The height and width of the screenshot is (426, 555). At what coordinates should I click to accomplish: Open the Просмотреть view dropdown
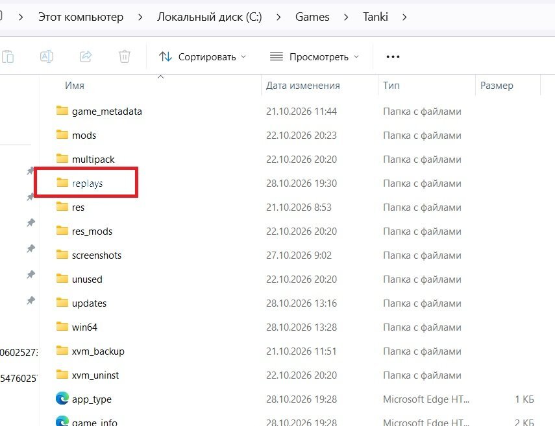tap(314, 56)
